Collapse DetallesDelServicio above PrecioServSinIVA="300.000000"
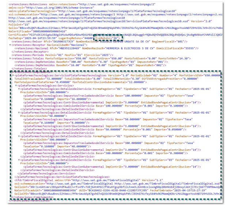 coord(19,136)
